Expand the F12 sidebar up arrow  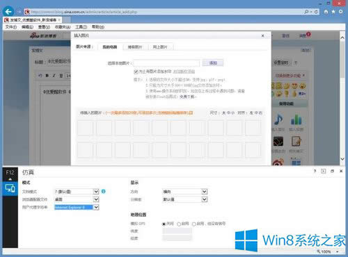[x=10, y=179]
